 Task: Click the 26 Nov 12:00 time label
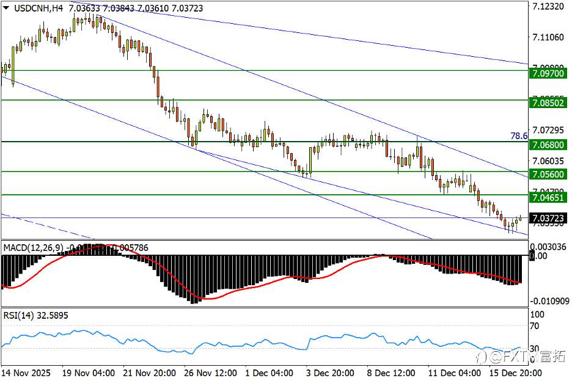pos(210,373)
